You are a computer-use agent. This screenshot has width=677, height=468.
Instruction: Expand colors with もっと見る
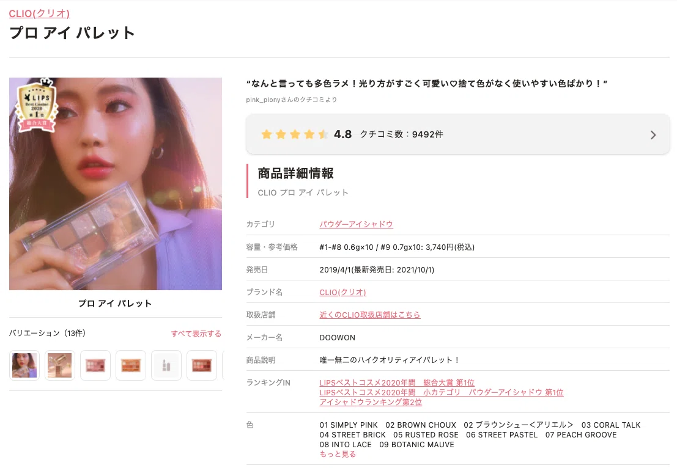pos(338,454)
